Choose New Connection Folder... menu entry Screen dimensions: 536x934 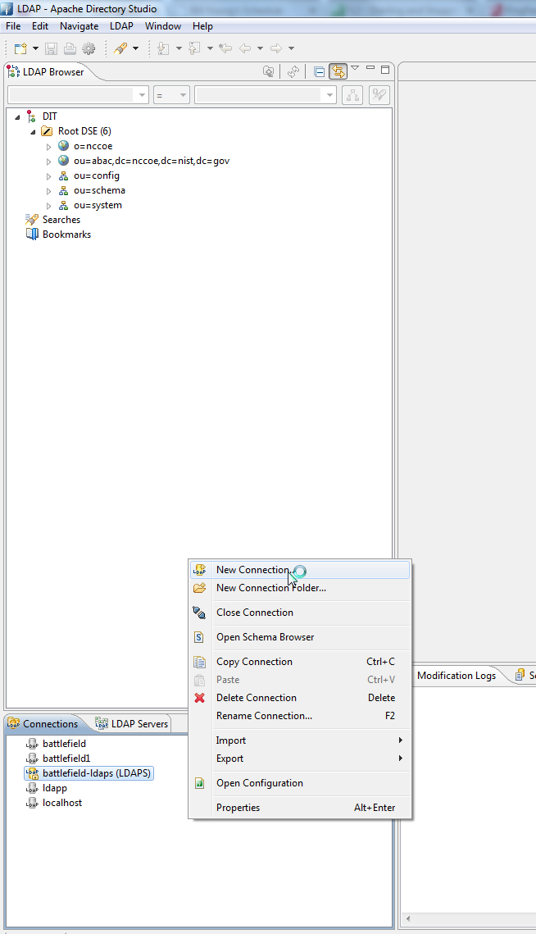click(300, 588)
